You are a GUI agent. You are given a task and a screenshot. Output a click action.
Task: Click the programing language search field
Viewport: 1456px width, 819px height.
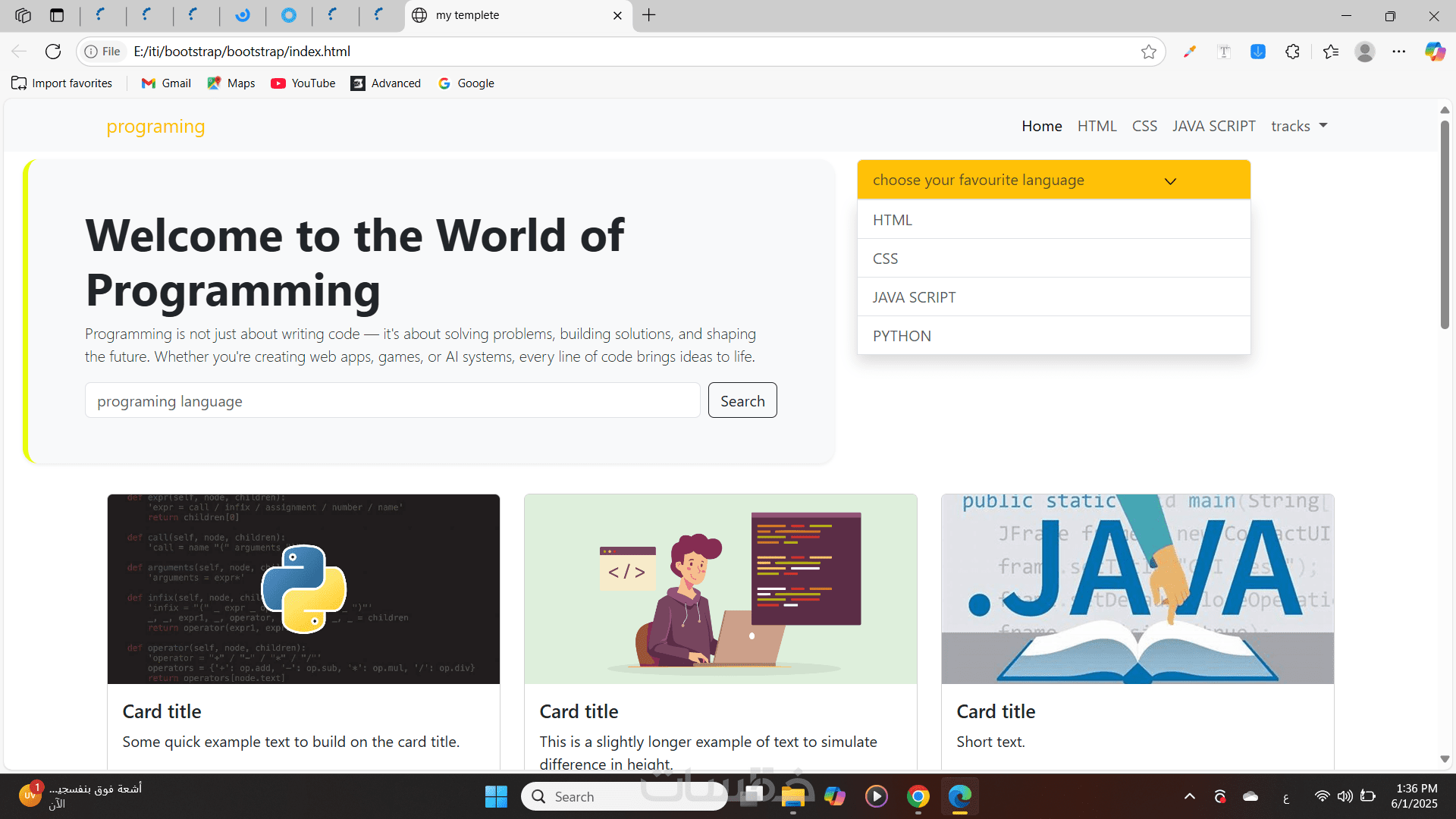[x=392, y=401]
